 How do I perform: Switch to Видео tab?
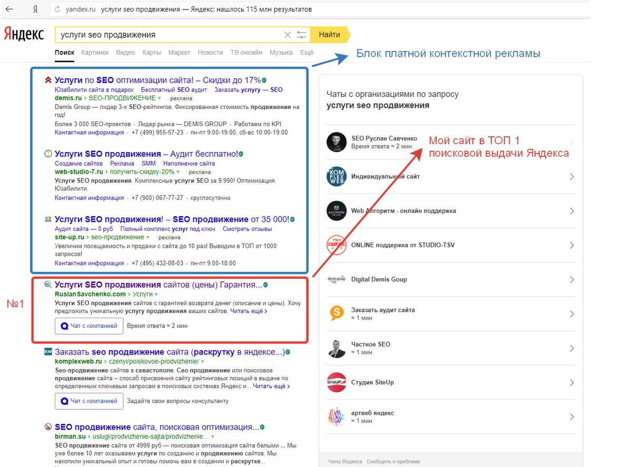(x=125, y=53)
